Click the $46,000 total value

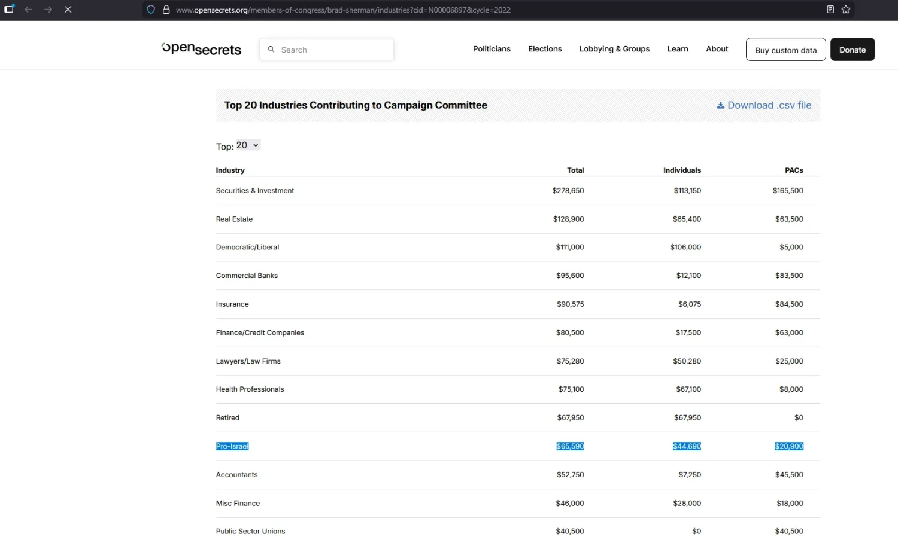[570, 504]
